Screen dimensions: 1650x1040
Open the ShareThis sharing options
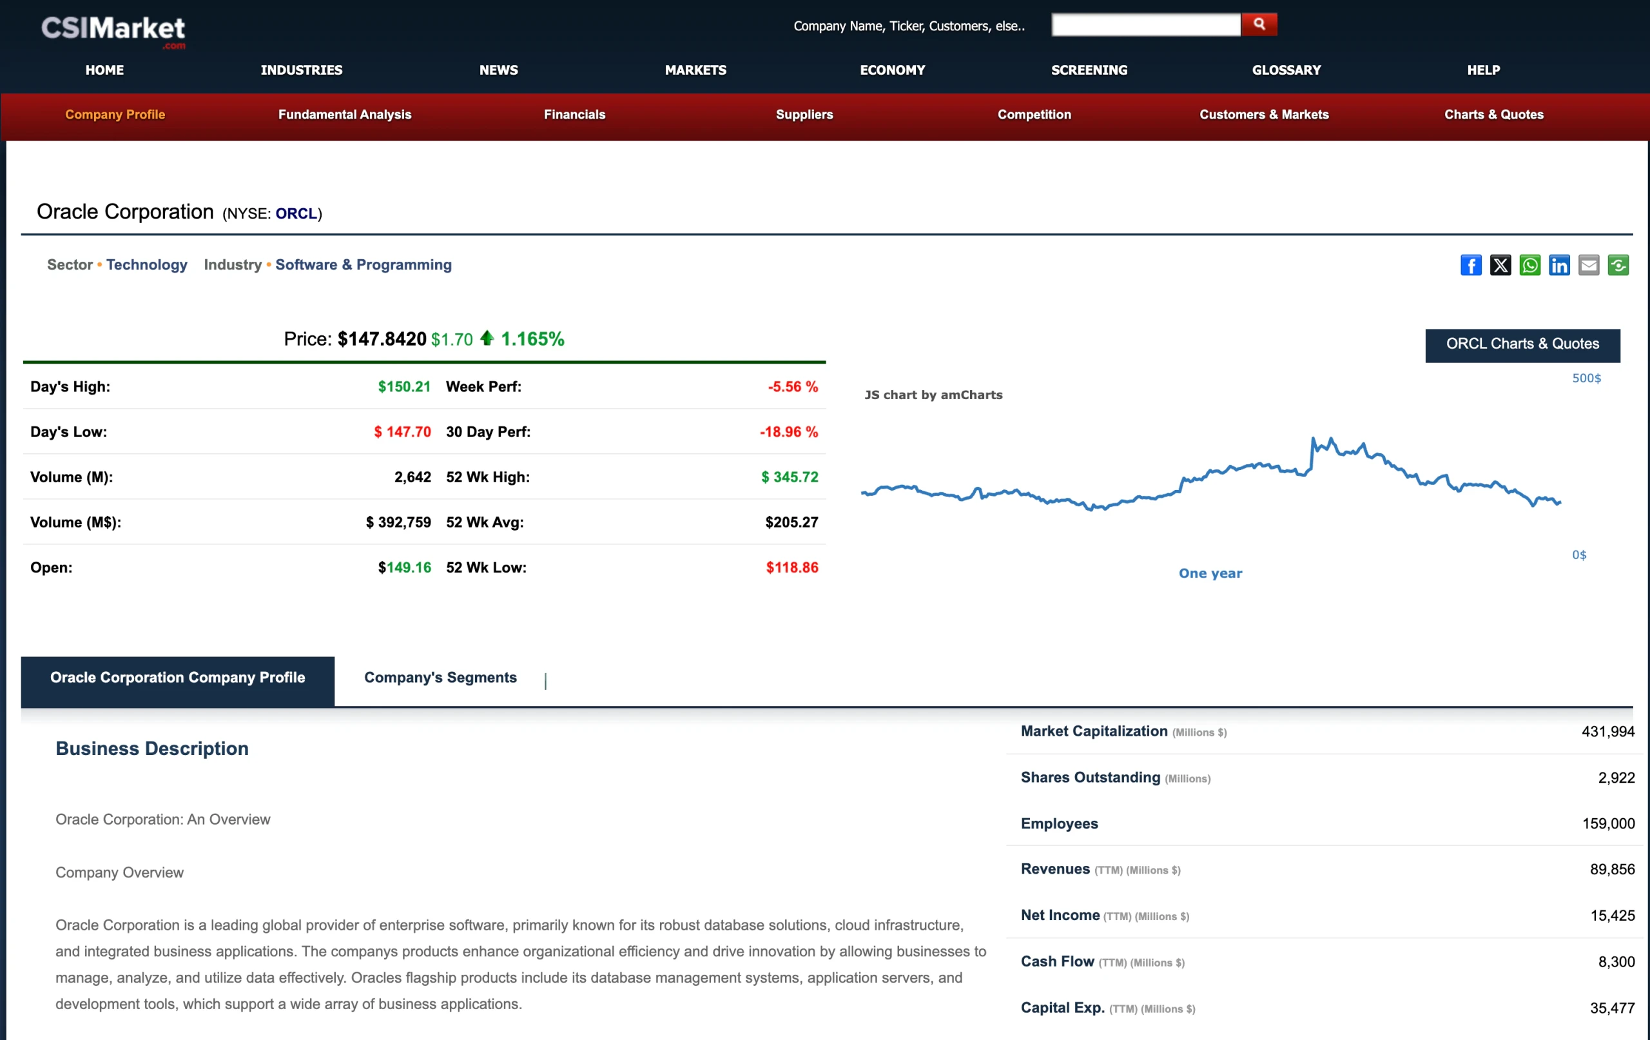(1618, 265)
